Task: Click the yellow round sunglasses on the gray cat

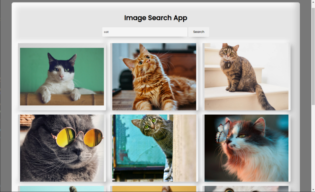Action: pyautogui.click(x=78, y=137)
